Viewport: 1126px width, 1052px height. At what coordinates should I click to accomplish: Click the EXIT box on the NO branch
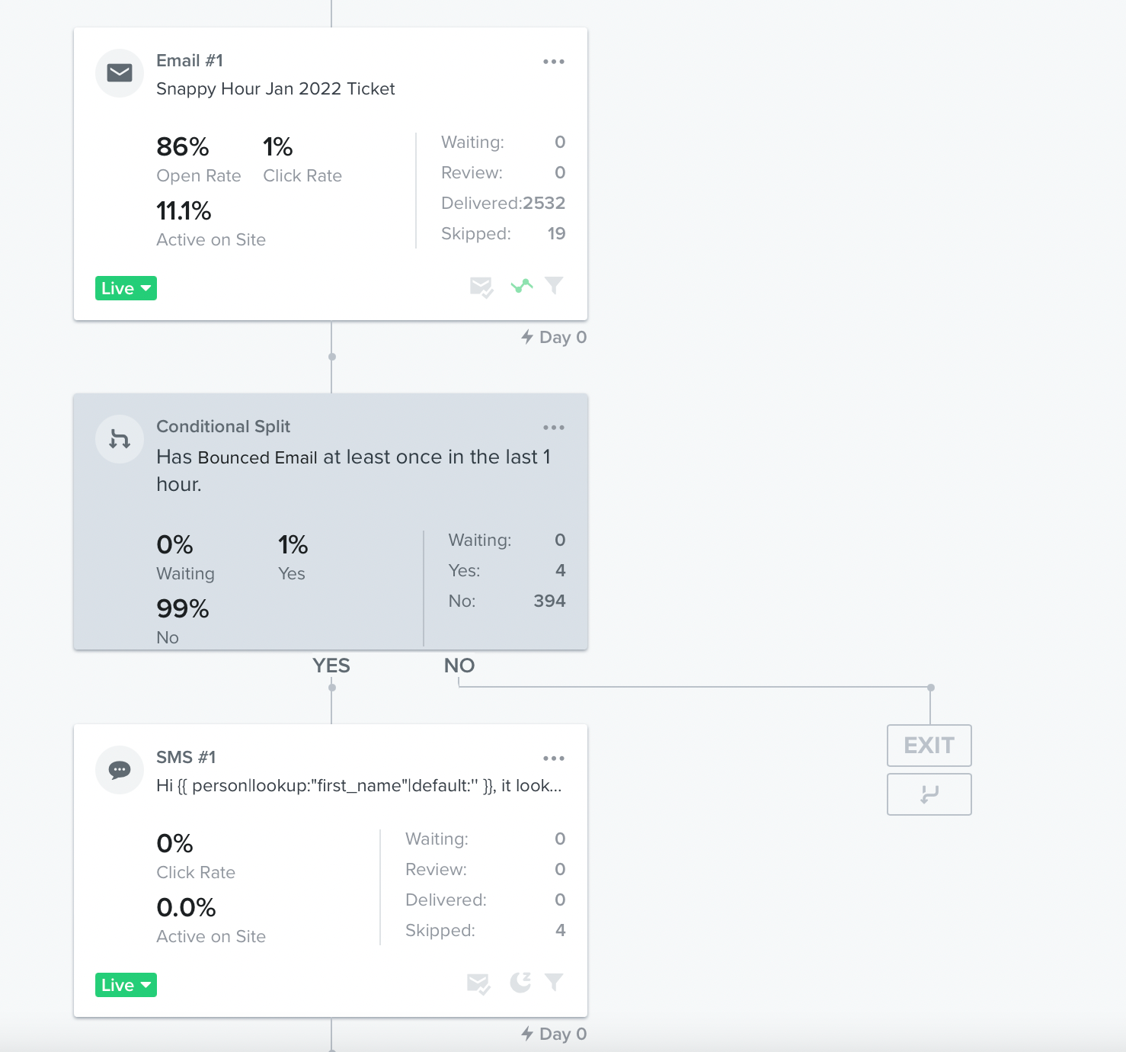pyautogui.click(x=929, y=746)
